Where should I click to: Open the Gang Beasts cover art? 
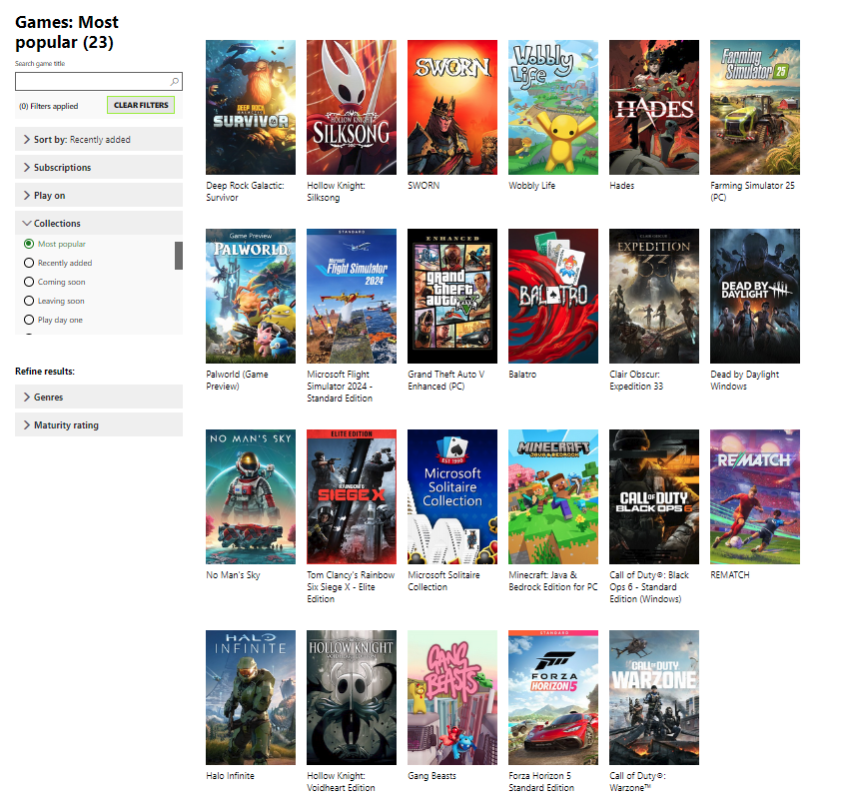coord(452,698)
